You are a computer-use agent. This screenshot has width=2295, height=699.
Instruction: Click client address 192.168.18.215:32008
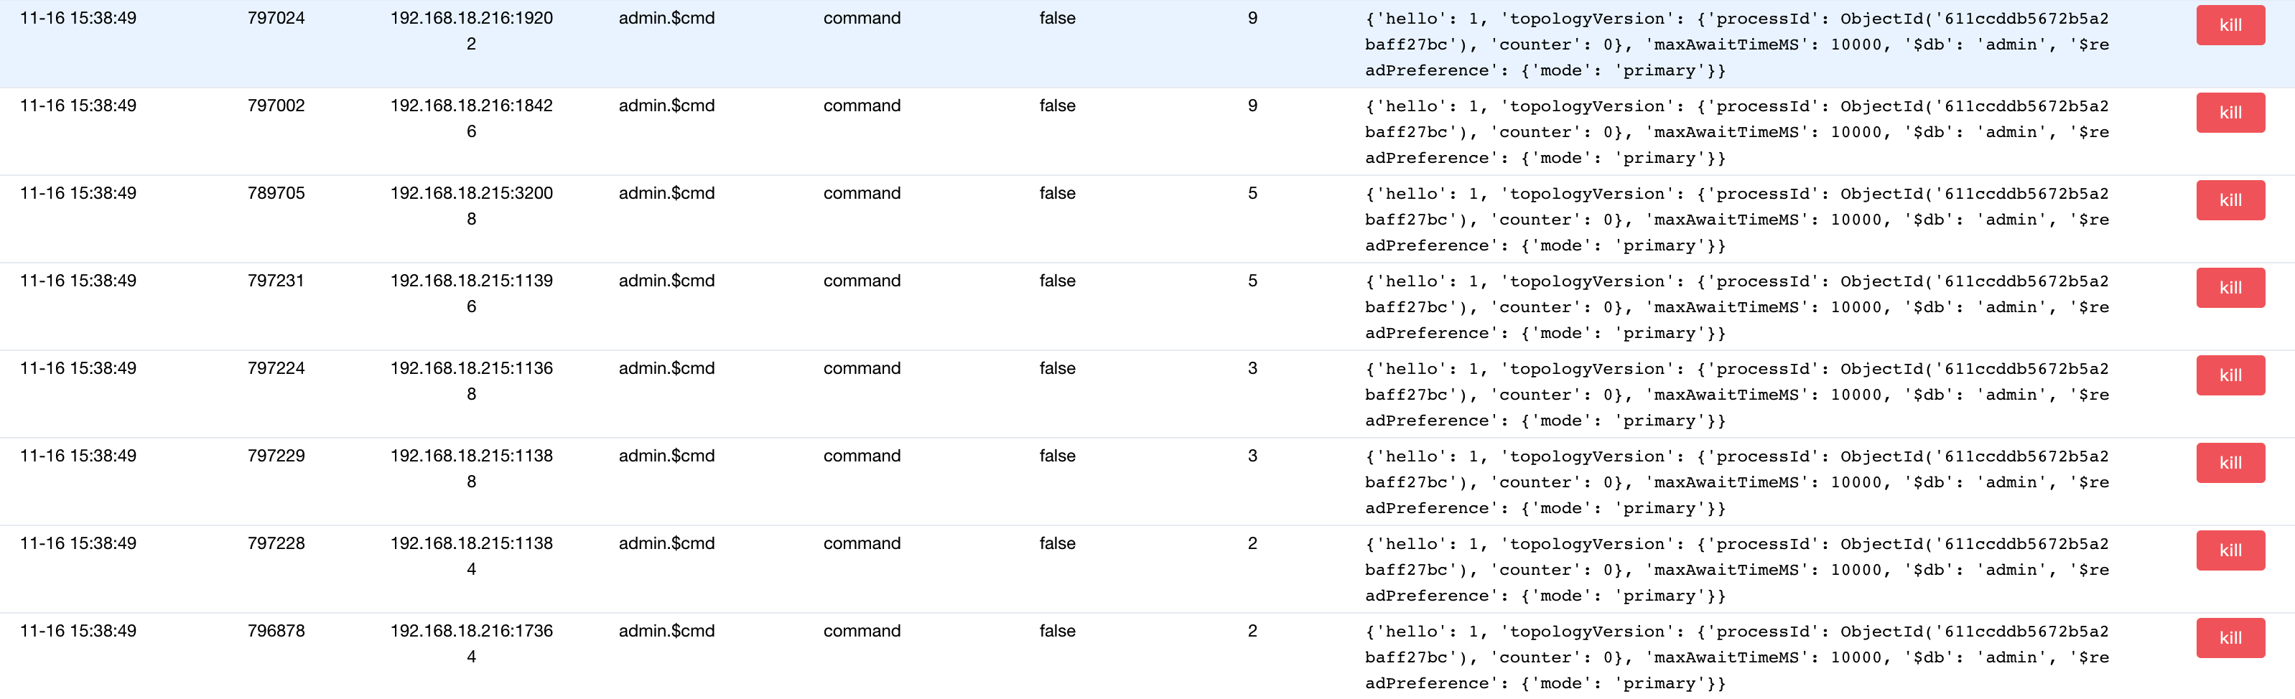471,206
